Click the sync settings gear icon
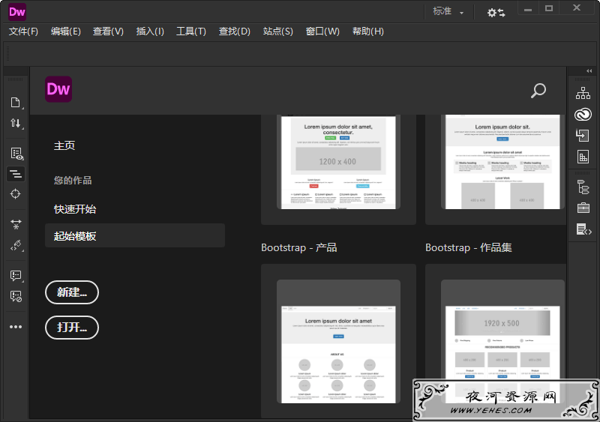 click(496, 13)
